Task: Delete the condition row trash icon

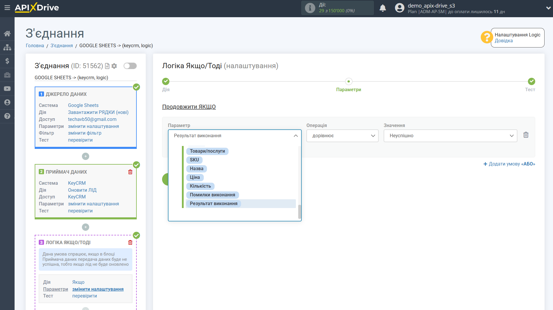Action: tap(526, 135)
